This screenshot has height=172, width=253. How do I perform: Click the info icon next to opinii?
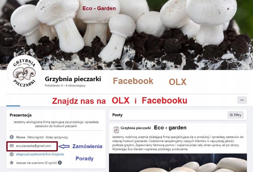pyautogui.click(x=60, y=163)
